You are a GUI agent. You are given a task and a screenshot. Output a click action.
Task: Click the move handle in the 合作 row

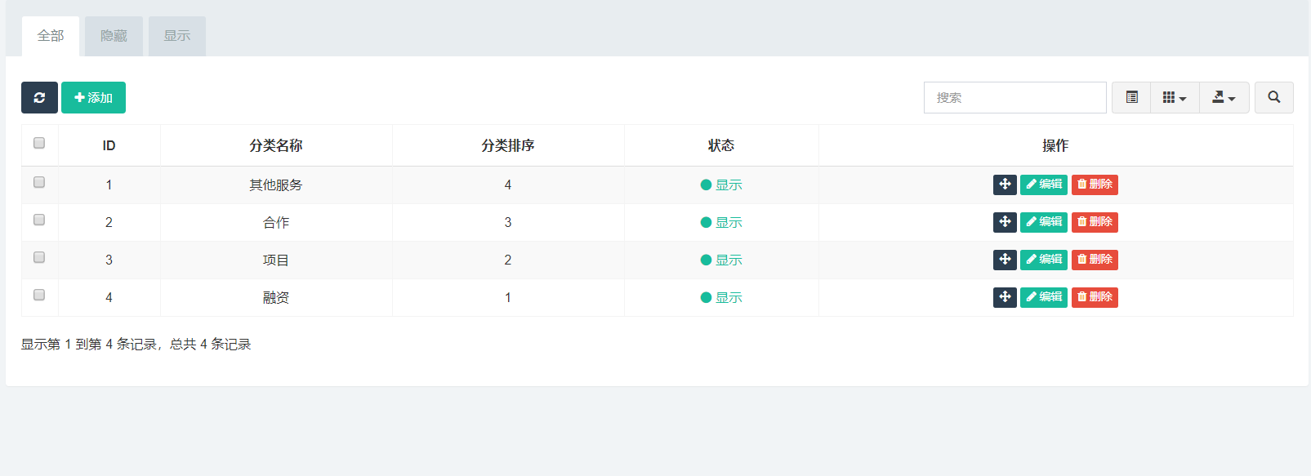click(1005, 222)
